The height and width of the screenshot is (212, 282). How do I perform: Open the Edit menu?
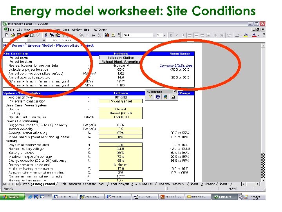[x=19, y=29]
